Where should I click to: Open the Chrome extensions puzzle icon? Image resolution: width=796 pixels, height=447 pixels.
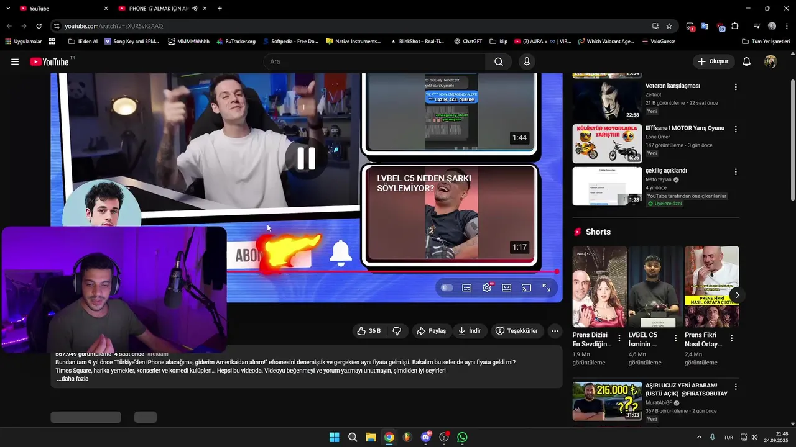(x=735, y=26)
